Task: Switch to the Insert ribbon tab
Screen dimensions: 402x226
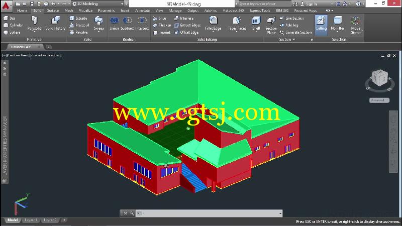Action: pos(125,11)
